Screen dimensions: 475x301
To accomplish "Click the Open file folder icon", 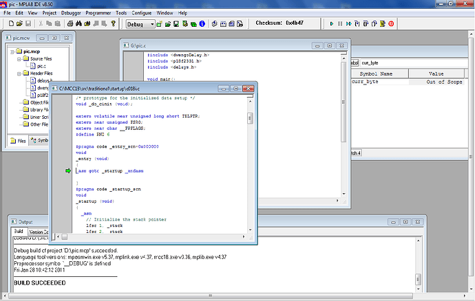I will pyautogui.click(x=19, y=23).
